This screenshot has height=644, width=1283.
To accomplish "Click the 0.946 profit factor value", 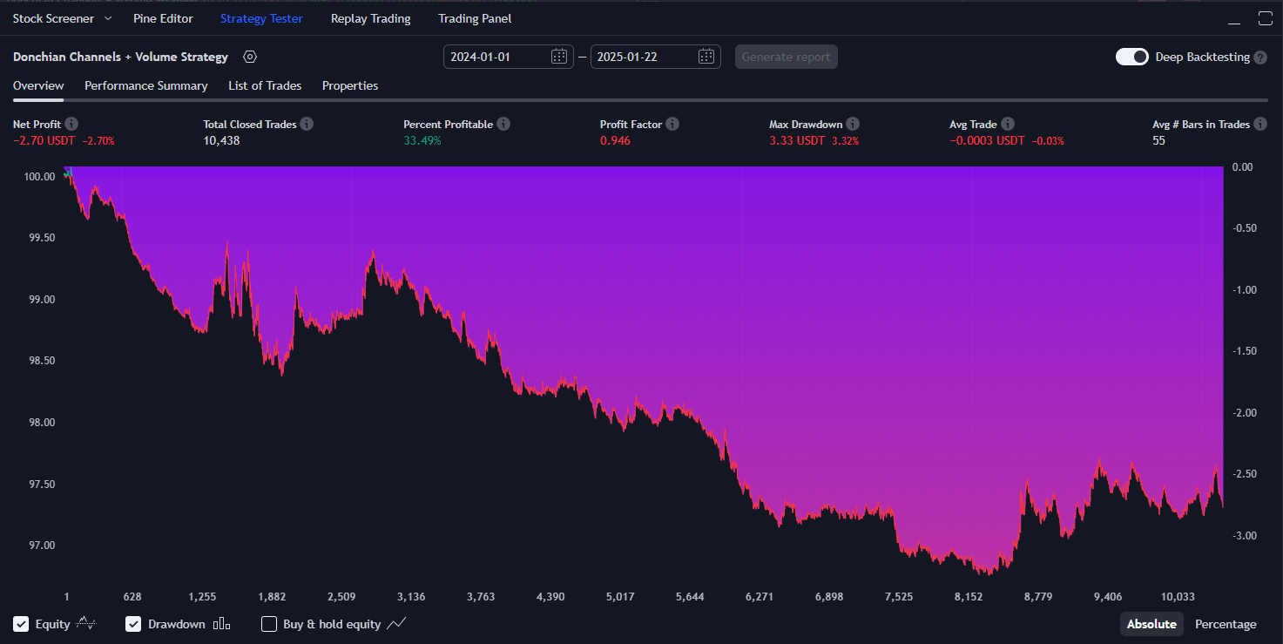I will (x=615, y=140).
